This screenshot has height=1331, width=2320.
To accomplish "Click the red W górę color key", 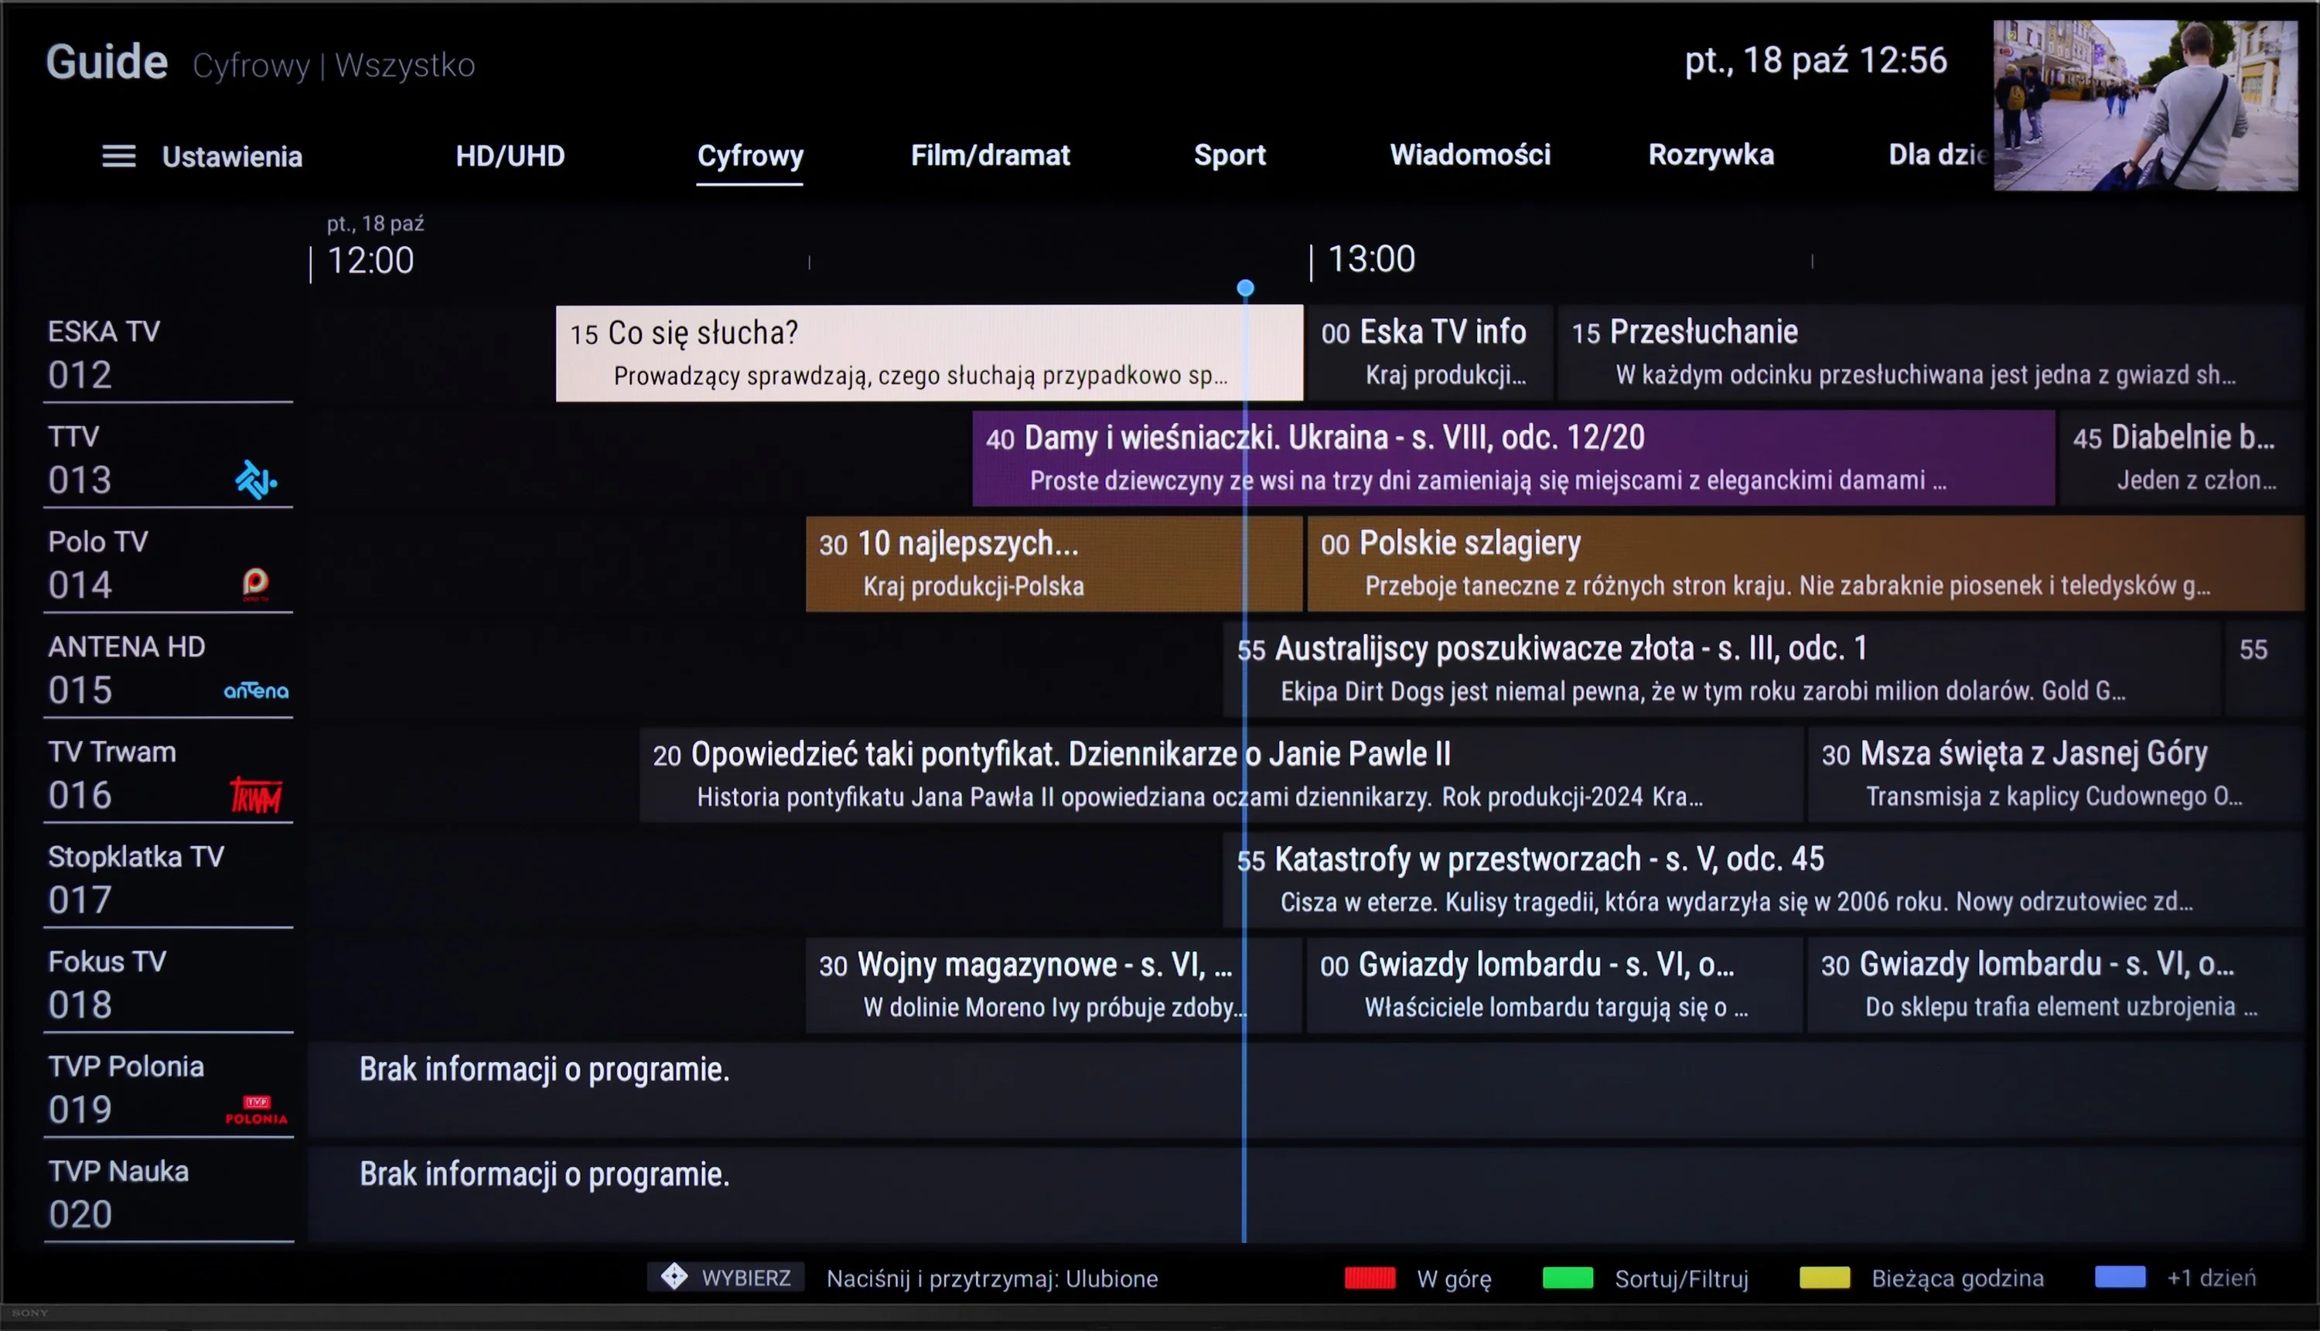I will click(1370, 1278).
